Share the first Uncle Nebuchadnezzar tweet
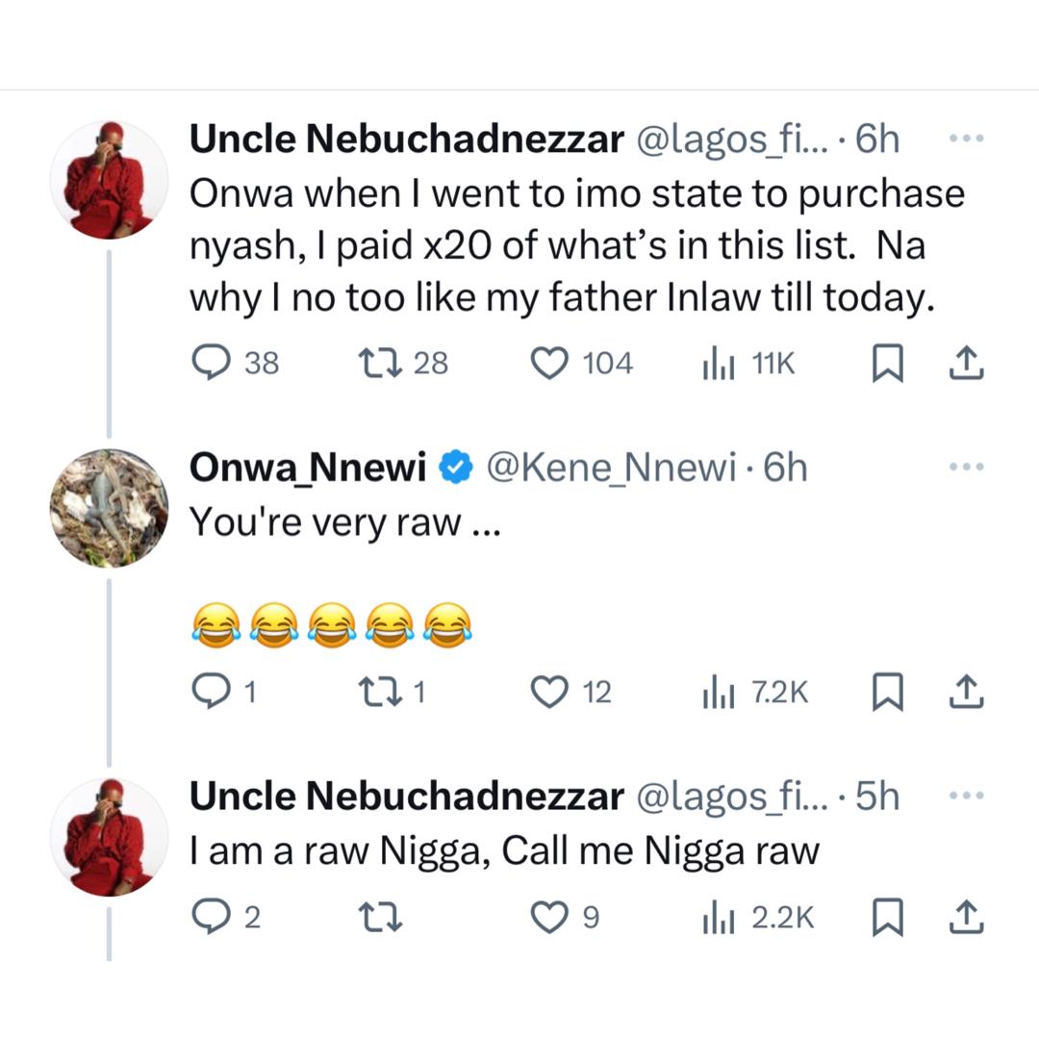The height and width of the screenshot is (1039, 1039). click(965, 363)
